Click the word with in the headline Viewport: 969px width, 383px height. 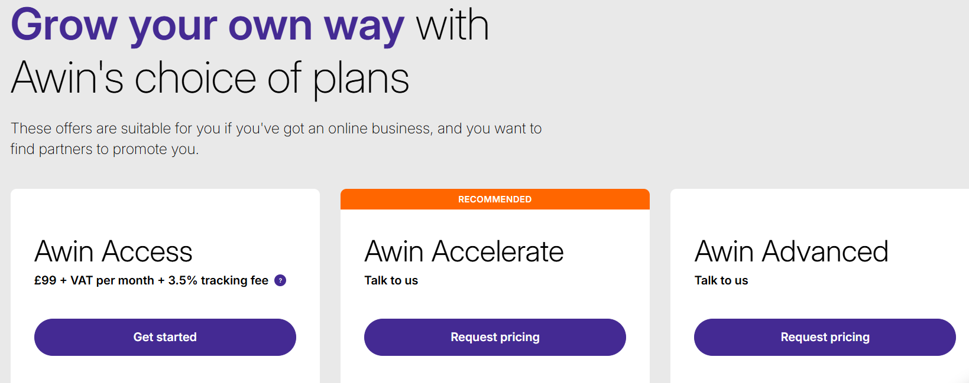click(x=452, y=26)
